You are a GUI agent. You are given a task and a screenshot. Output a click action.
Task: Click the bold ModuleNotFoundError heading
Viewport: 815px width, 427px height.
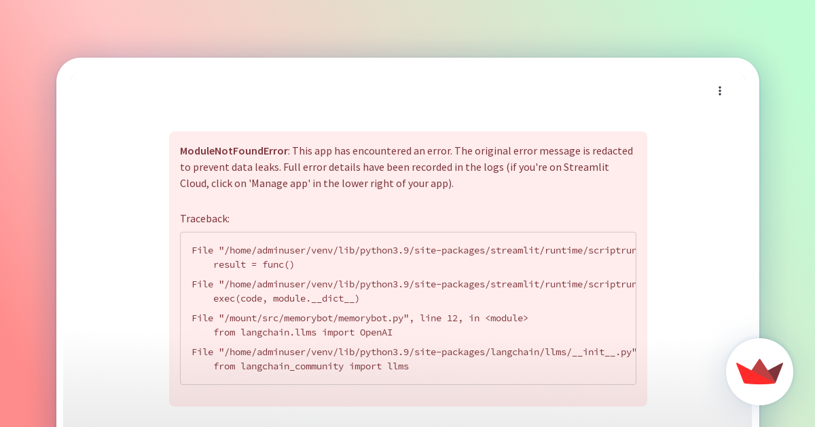pos(234,151)
